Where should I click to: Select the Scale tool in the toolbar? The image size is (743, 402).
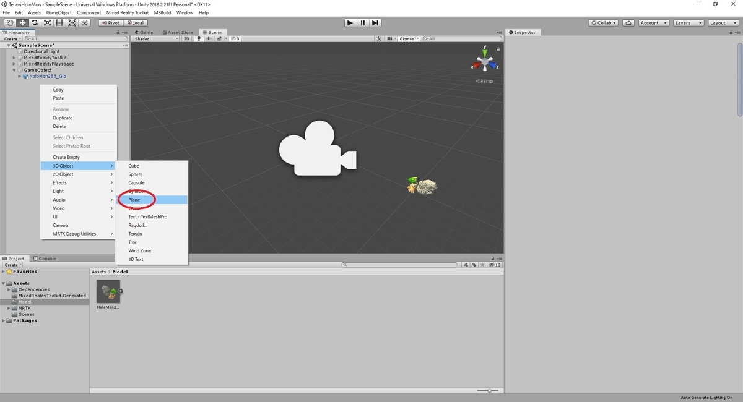pyautogui.click(x=47, y=23)
